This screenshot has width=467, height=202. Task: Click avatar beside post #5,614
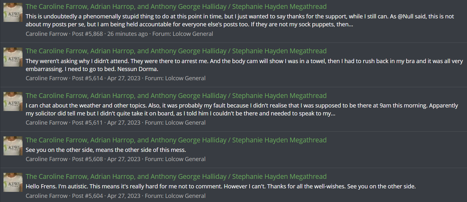pos(13,57)
